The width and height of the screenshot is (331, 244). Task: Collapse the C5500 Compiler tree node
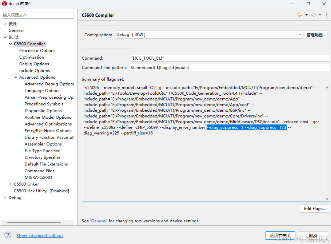(10, 44)
